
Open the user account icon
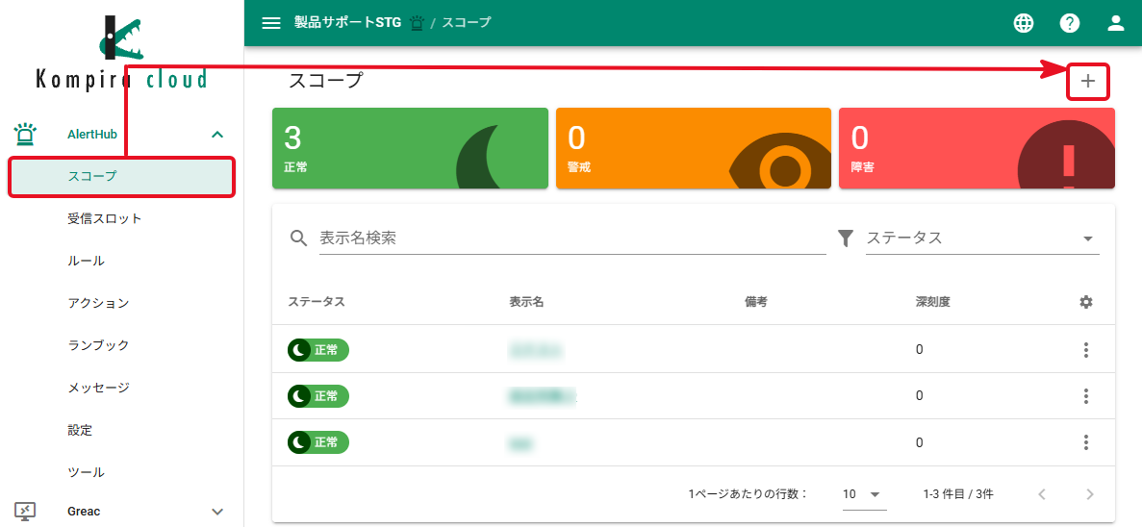(x=1116, y=23)
